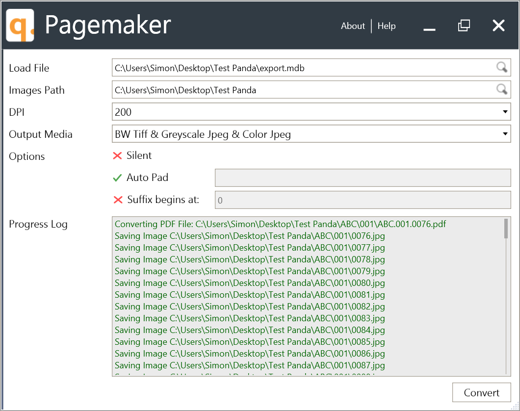The width and height of the screenshot is (520, 411).
Task: Open the Help menu item
Action: coord(387,26)
